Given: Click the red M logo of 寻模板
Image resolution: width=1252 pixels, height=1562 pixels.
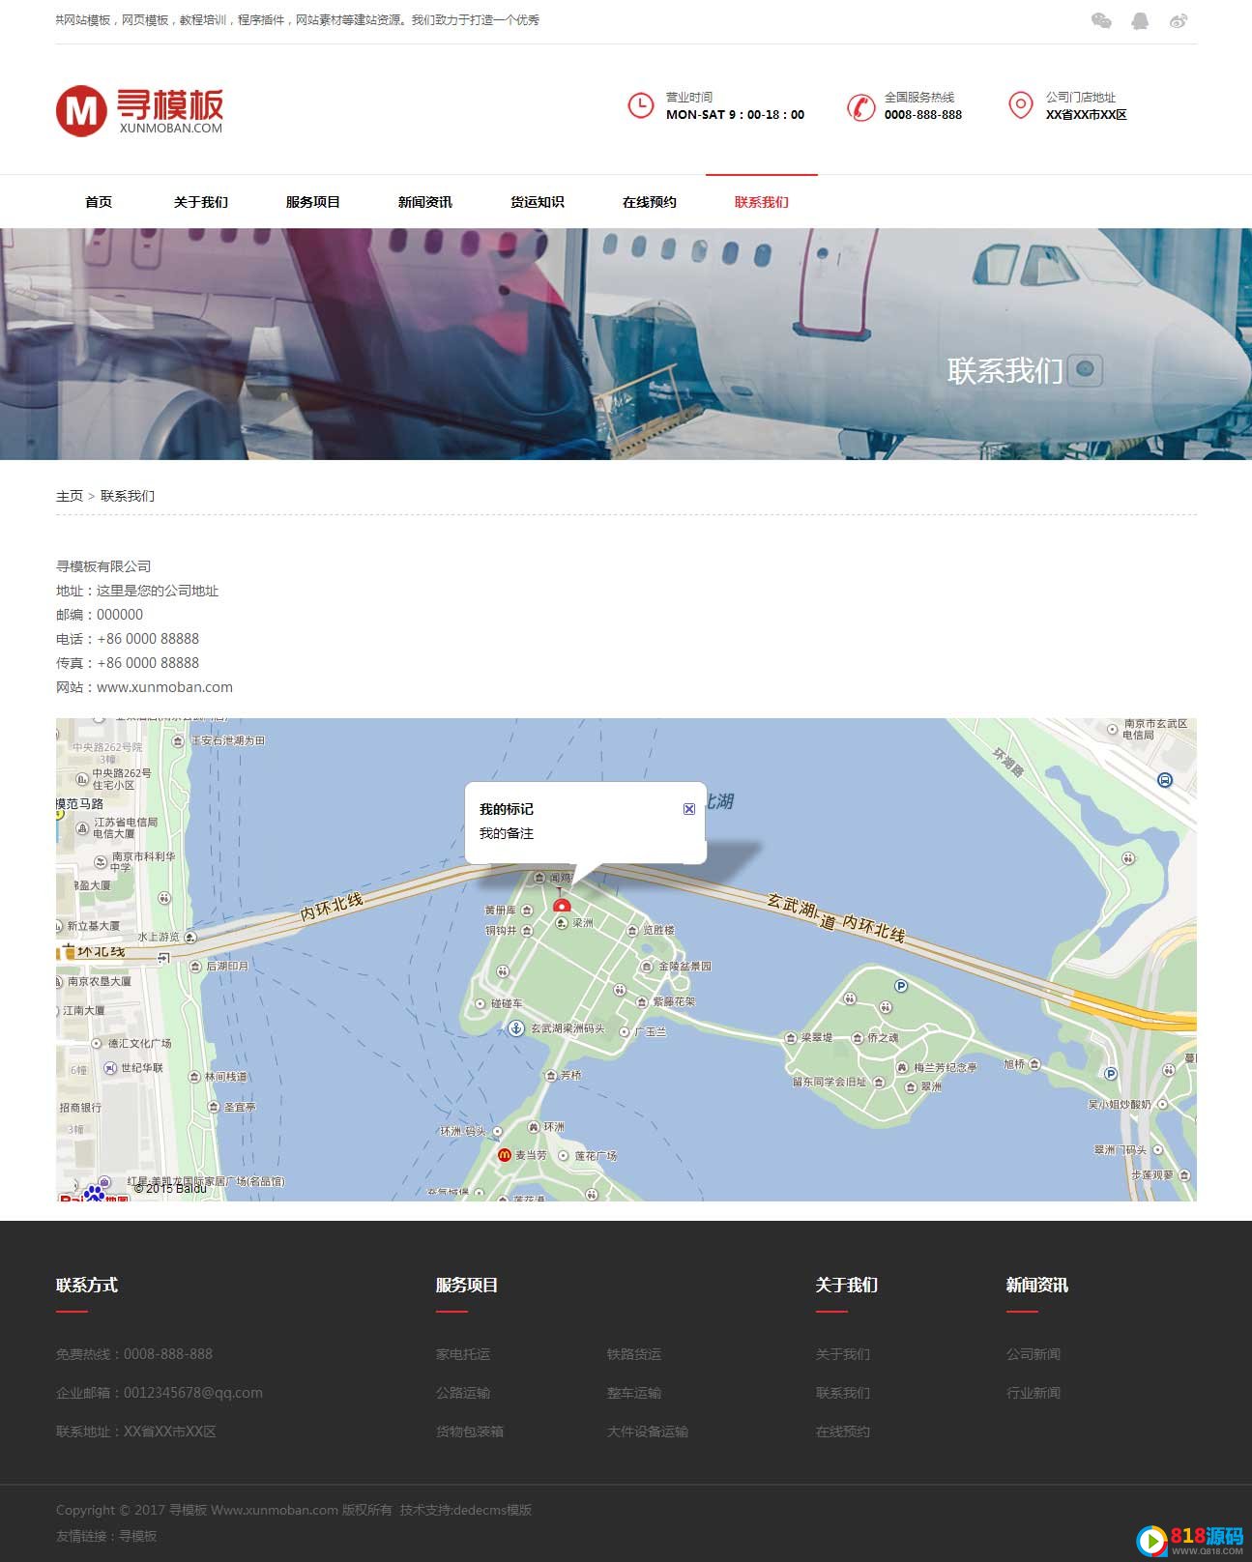Looking at the screenshot, I should 80,110.
